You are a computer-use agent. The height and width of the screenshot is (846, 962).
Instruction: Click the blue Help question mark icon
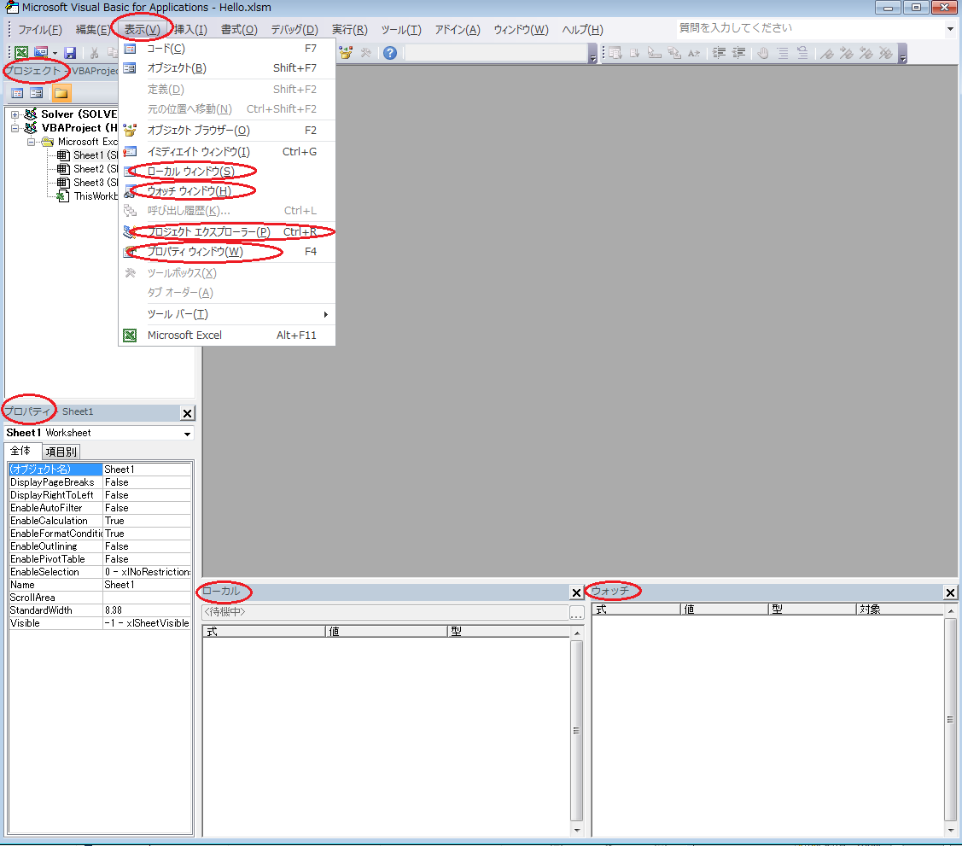389,53
